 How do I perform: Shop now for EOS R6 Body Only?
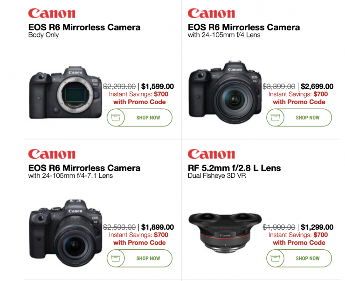[x=139, y=118]
